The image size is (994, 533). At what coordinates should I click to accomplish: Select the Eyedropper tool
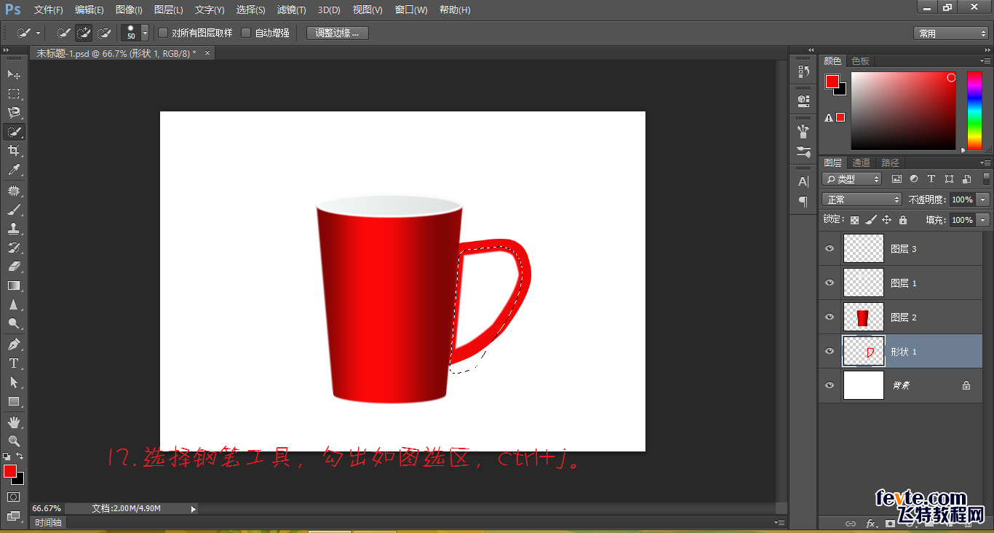tap(14, 170)
